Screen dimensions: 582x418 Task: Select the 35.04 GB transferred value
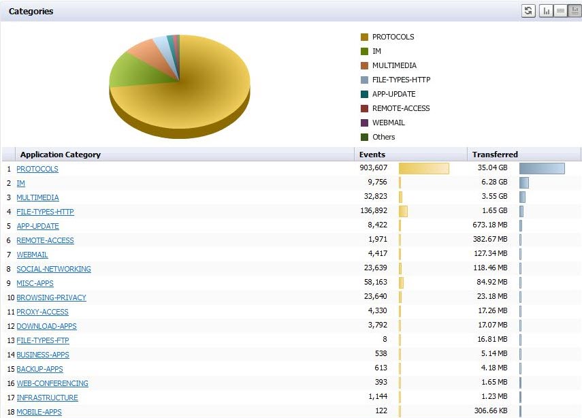[493, 167]
